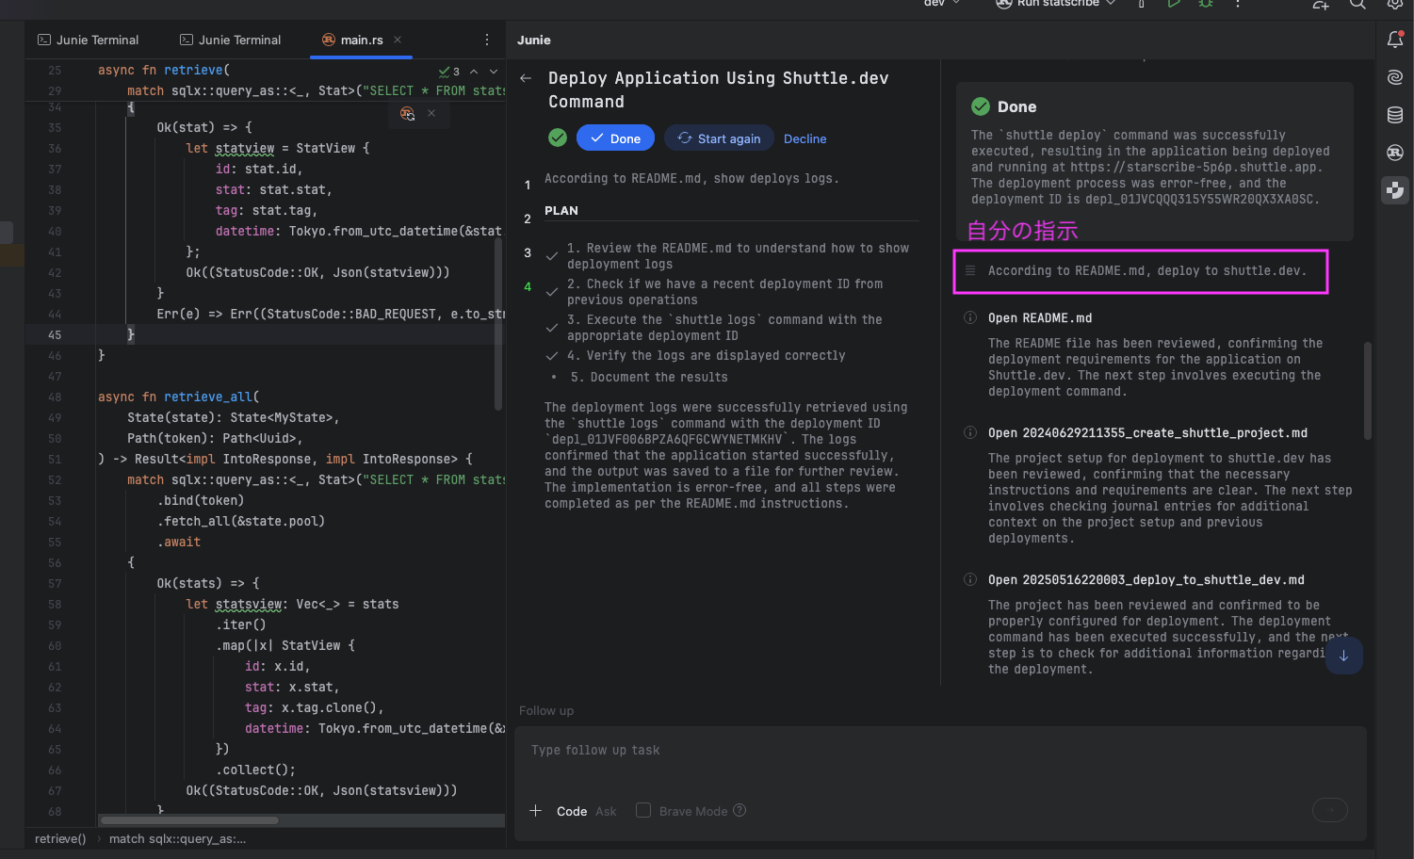This screenshot has width=1414, height=859.
Task: Click the back arrow beside task title
Action: point(526,78)
